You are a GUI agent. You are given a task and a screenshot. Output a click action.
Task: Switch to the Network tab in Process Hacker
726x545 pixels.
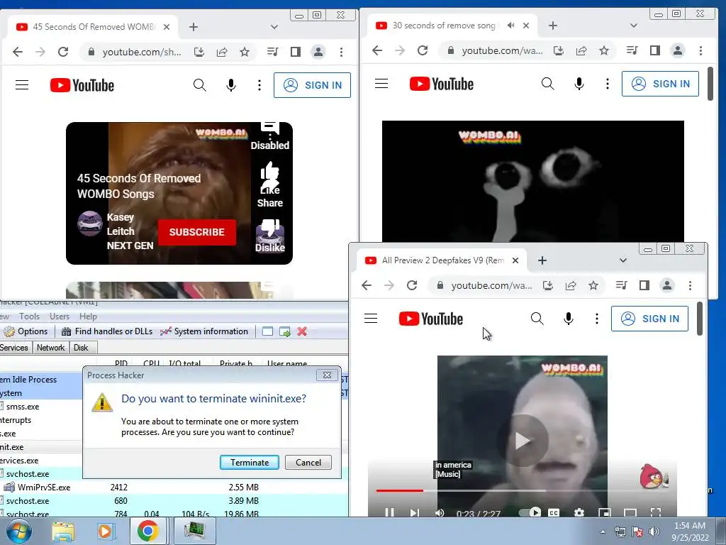click(50, 348)
